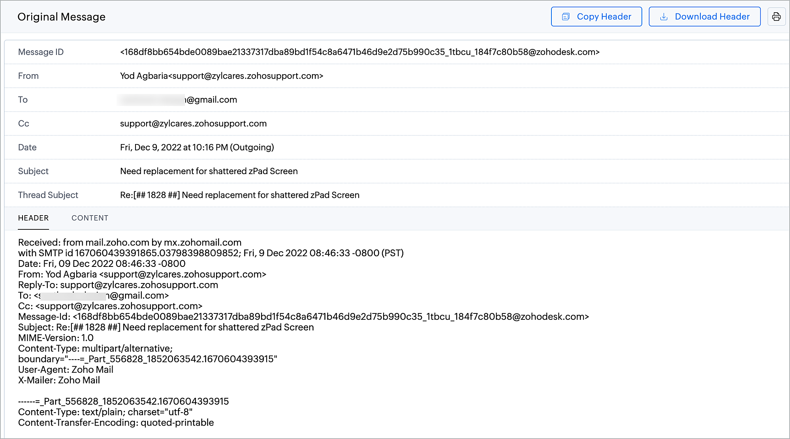Screen dimensions: 790x439
Task: Click the Content-Transfer-Encoding line
Action: (x=116, y=422)
